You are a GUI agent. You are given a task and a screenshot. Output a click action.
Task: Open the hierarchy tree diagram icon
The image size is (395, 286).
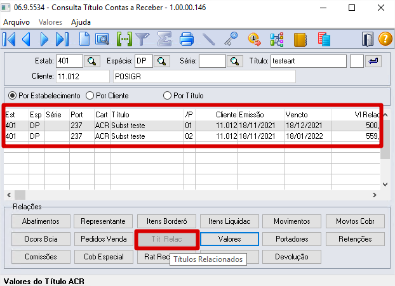277,39
